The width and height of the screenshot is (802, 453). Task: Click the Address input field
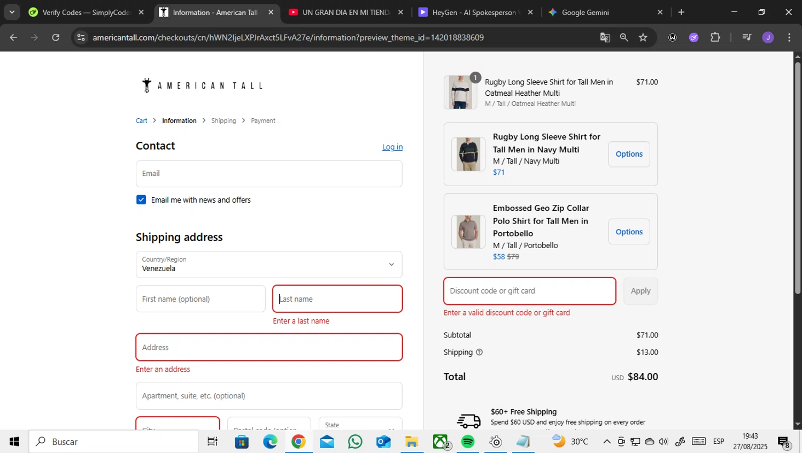point(269,347)
